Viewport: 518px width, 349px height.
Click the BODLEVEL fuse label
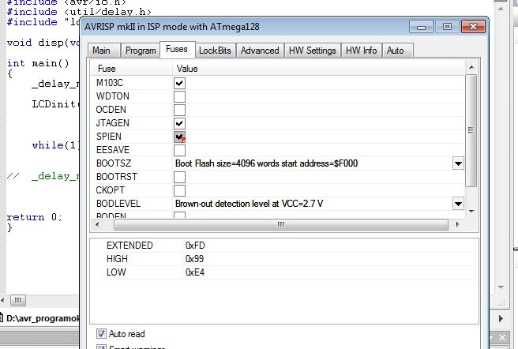click(x=118, y=204)
